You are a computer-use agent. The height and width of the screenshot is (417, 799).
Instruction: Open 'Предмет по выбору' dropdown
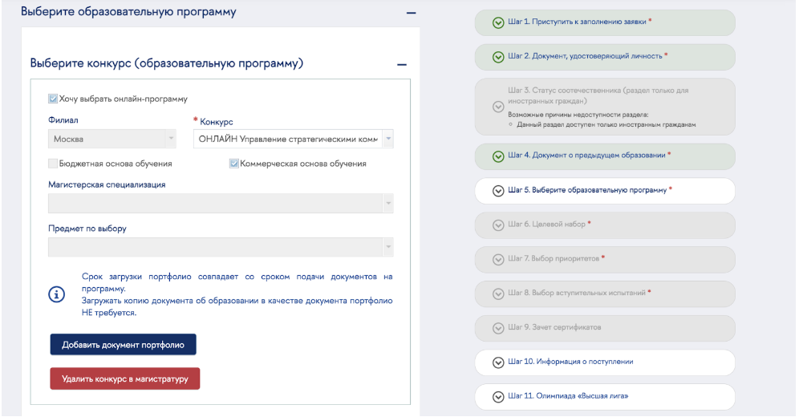(221, 247)
